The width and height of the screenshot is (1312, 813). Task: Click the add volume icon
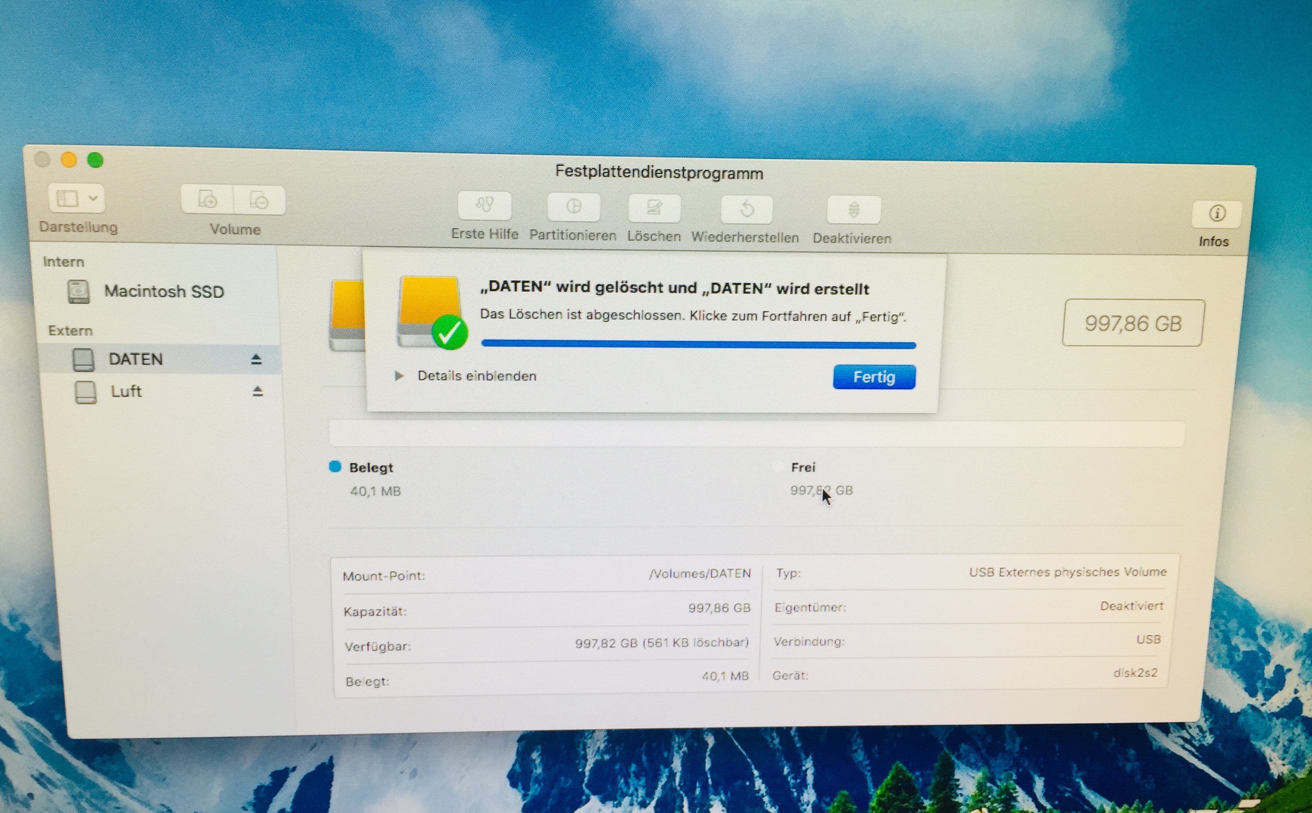207,199
